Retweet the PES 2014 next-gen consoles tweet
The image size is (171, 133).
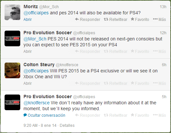click(116, 51)
